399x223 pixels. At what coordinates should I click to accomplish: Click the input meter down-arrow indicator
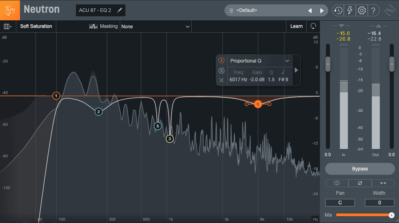click(341, 25)
